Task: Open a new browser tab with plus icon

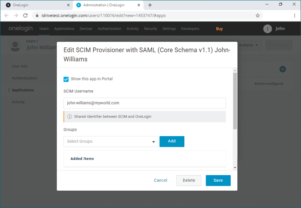Action: (150, 5)
